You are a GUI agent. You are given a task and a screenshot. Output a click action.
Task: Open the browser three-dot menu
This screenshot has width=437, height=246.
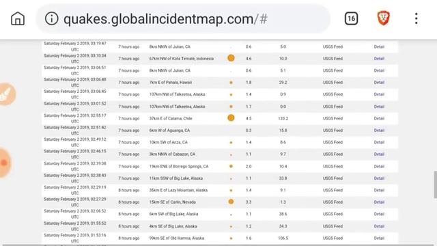click(416, 18)
